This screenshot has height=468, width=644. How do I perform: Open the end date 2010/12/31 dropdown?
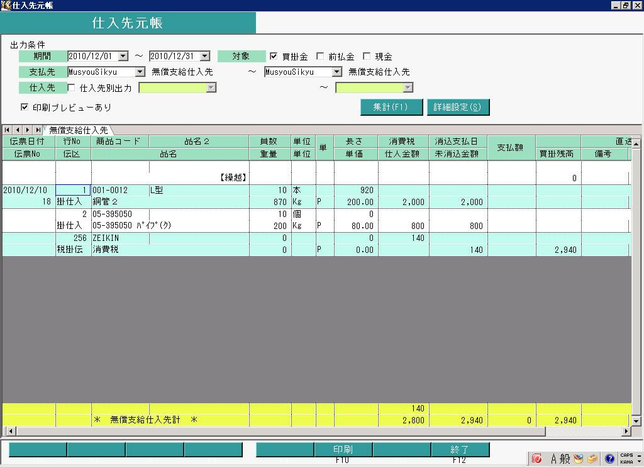[205, 56]
